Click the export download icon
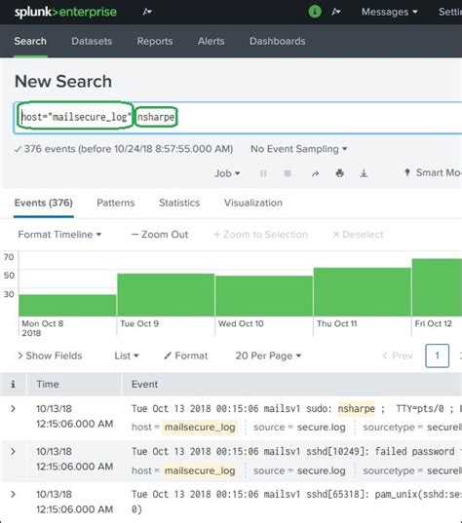The width and height of the screenshot is (462, 523). (x=364, y=173)
